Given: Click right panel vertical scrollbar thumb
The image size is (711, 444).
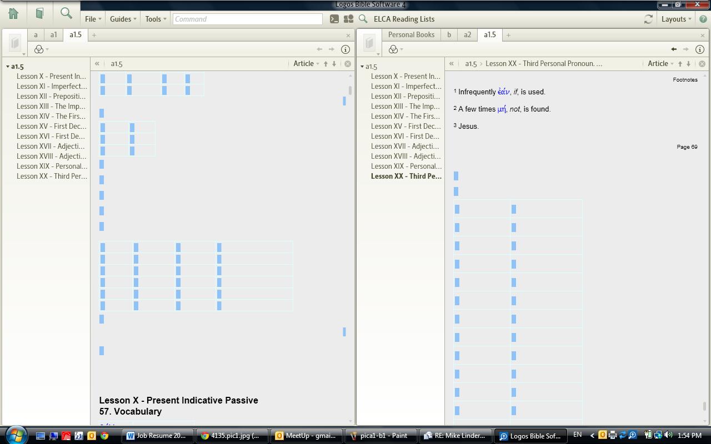Looking at the screenshot, I should (x=705, y=406).
